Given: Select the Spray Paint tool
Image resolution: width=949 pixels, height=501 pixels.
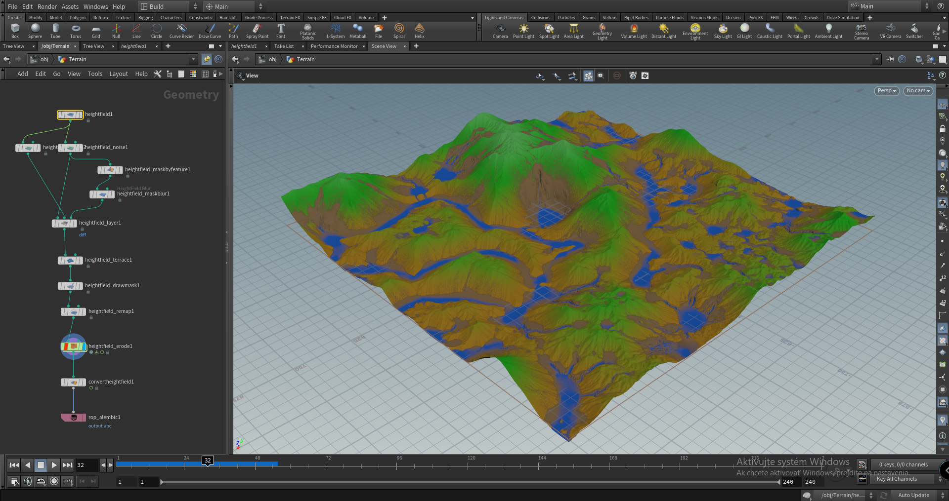Looking at the screenshot, I should coord(257,31).
